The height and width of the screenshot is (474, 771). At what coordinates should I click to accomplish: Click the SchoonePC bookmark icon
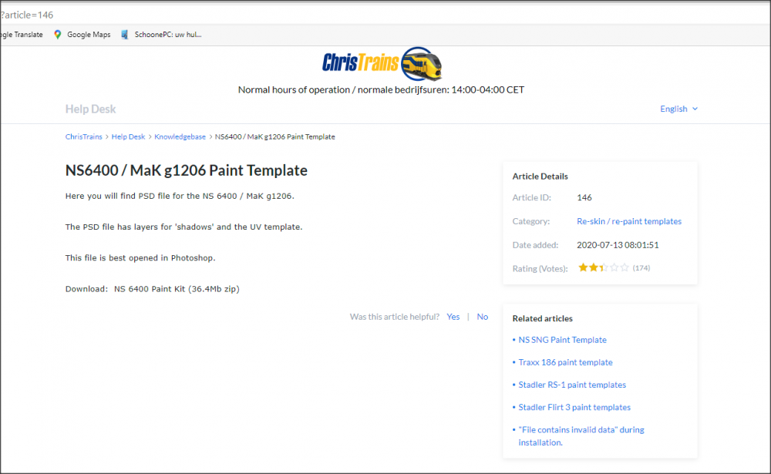point(125,35)
